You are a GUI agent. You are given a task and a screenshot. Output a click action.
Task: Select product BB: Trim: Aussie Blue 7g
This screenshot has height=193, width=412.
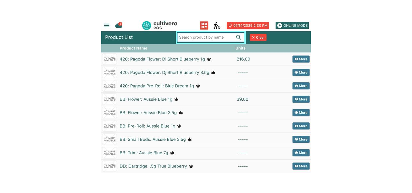coord(144,153)
